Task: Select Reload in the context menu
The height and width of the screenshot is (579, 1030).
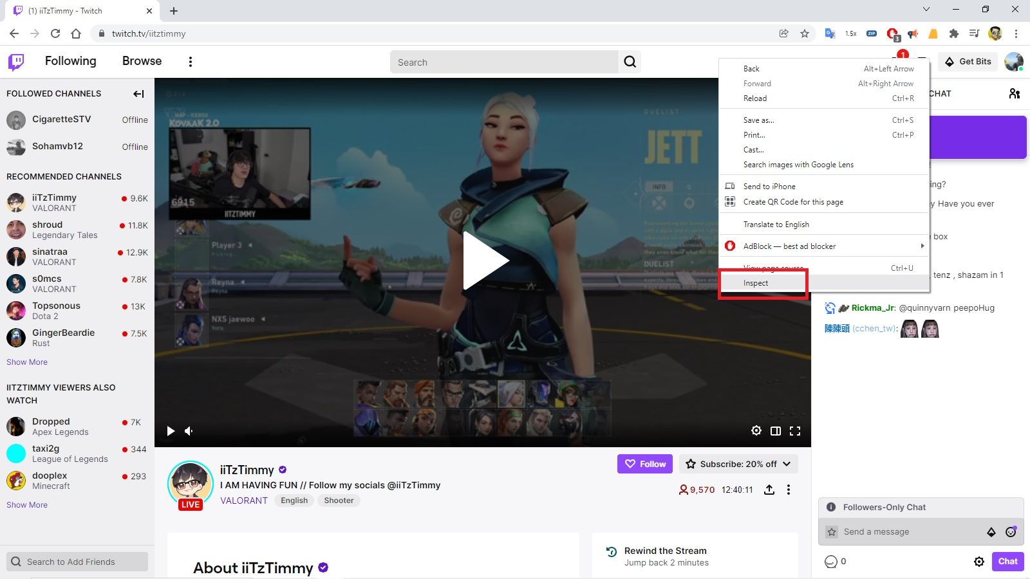Action: (824, 98)
